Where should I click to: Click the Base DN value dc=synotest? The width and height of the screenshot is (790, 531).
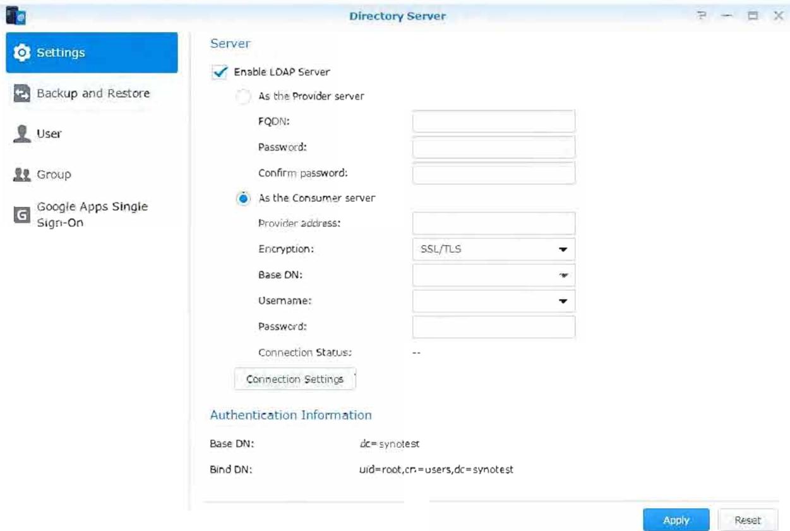pyautogui.click(x=389, y=444)
